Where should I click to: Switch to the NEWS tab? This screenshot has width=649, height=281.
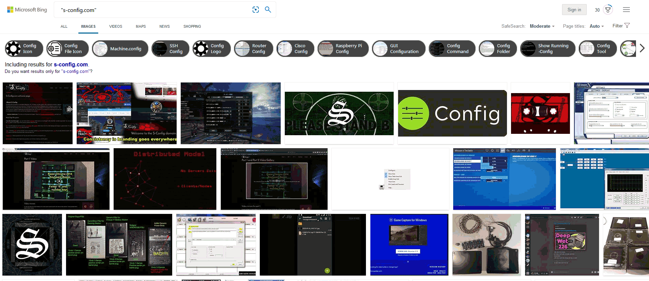point(165,26)
